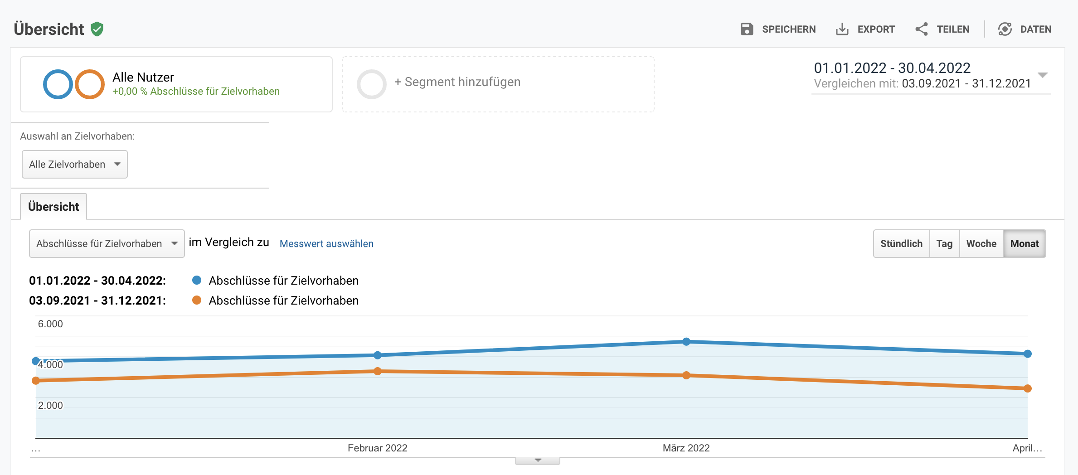
Task: Click the Speichern save icon
Action: 747,29
